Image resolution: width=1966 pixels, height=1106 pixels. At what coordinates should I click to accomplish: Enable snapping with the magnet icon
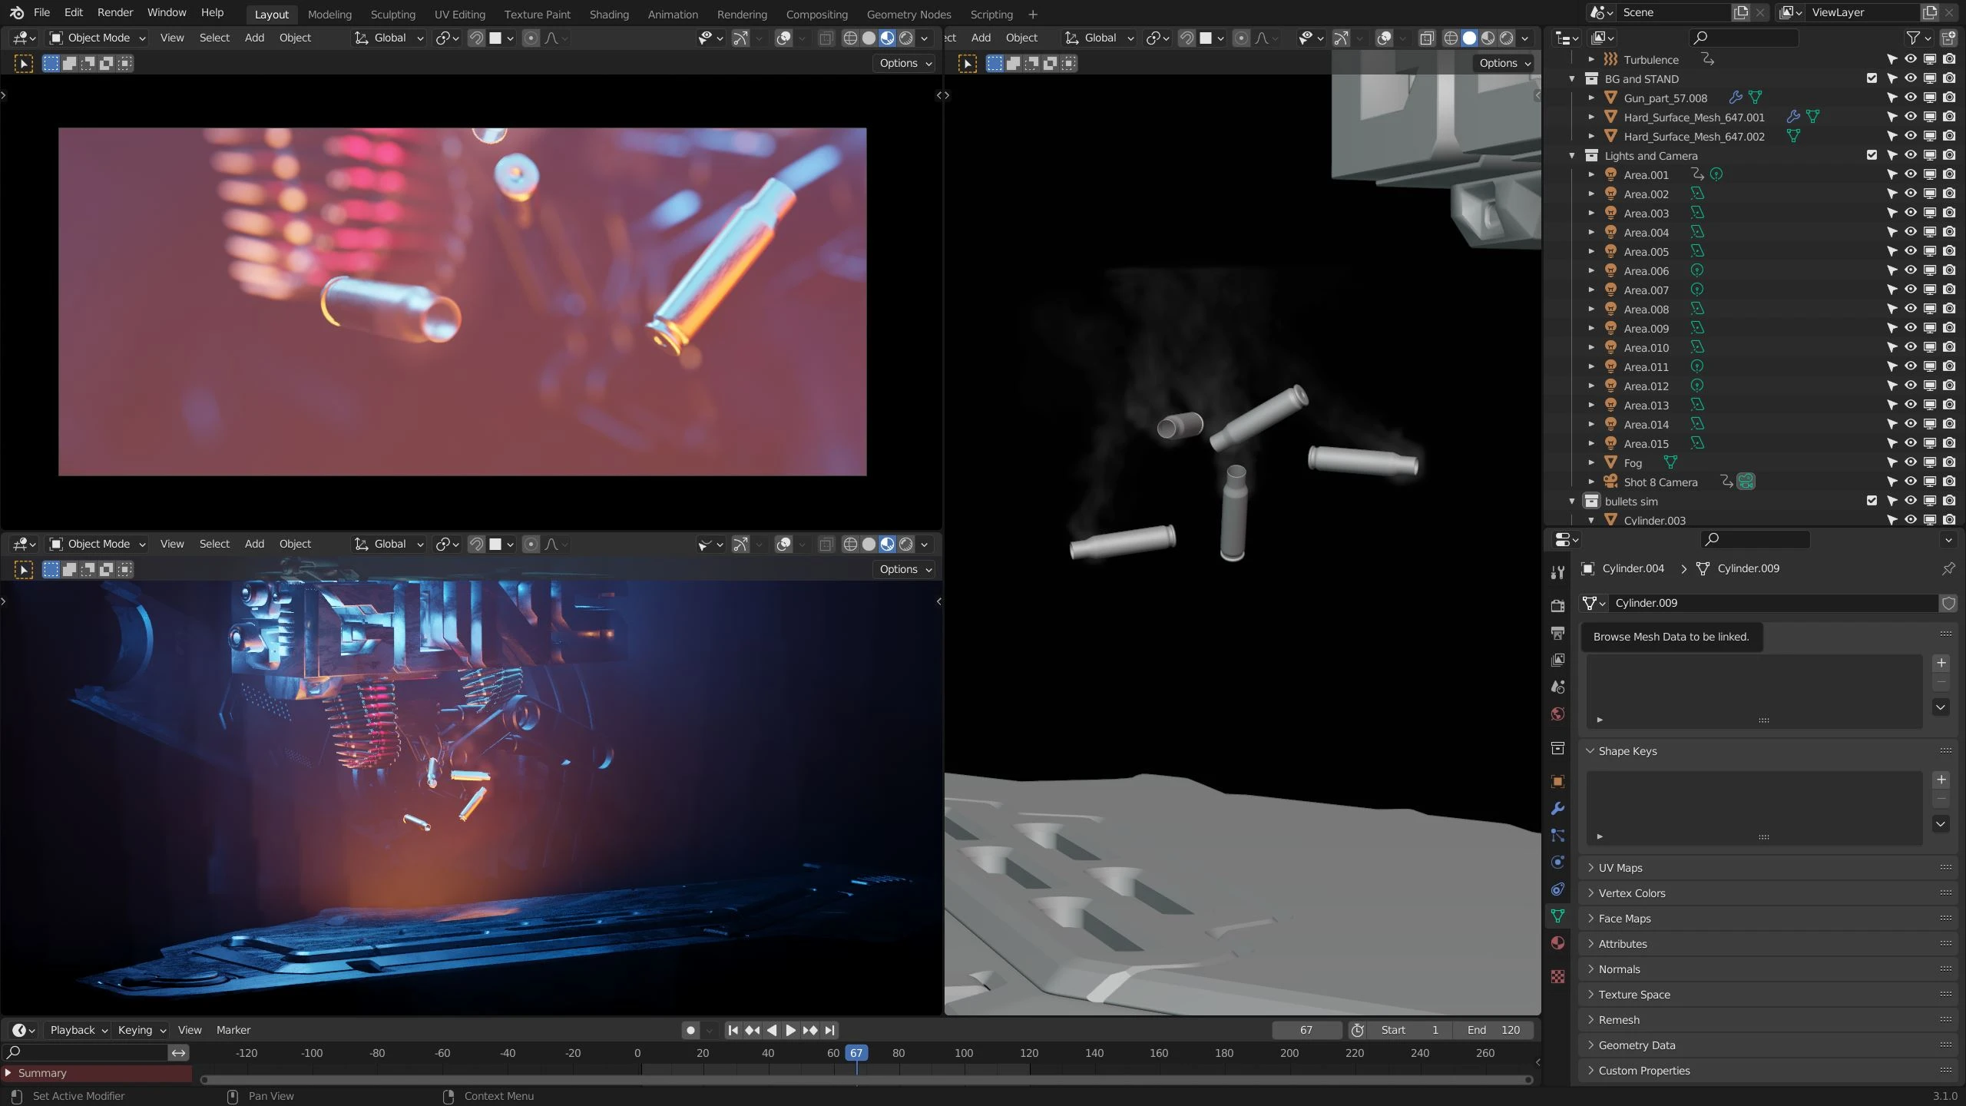point(475,38)
